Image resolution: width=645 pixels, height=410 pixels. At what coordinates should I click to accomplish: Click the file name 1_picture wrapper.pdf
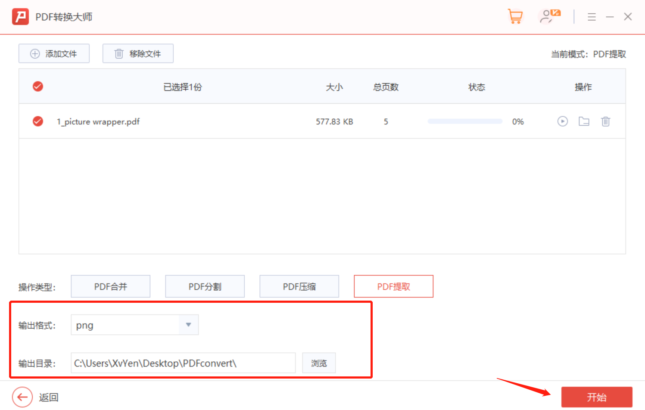[98, 122]
